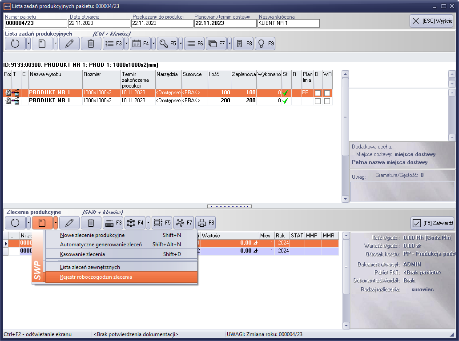Click the building F8 icon
Image resolution: width=459 pixels, height=341 pixels.
click(x=243, y=44)
